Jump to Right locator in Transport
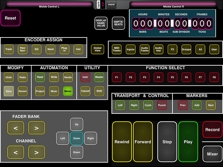 click(134, 105)
